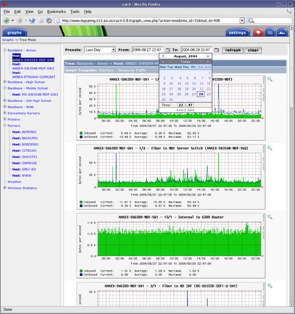Click the search engine icon in search box
295x314 pixels.
coord(251,21)
